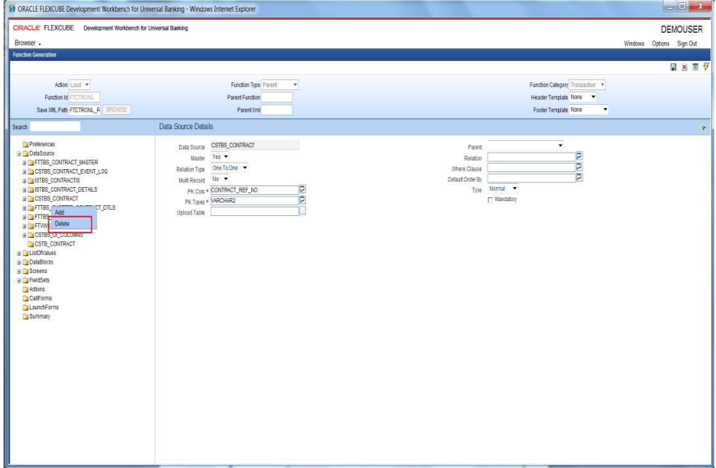
Task: Expand the ListOfValues node
Action: click(x=20, y=254)
